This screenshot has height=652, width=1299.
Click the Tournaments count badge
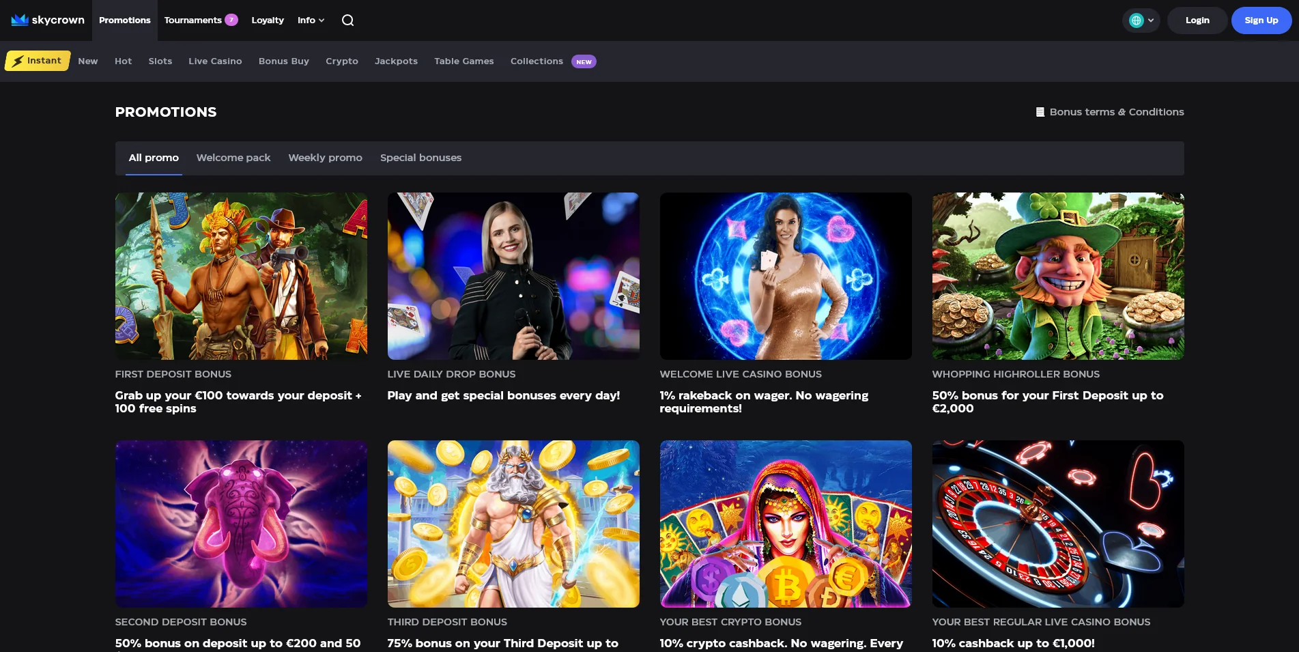(231, 20)
